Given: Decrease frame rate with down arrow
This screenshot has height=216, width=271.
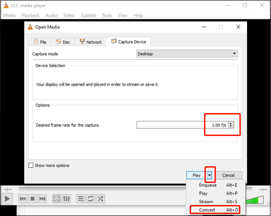Looking at the screenshot, I should click(x=231, y=126).
